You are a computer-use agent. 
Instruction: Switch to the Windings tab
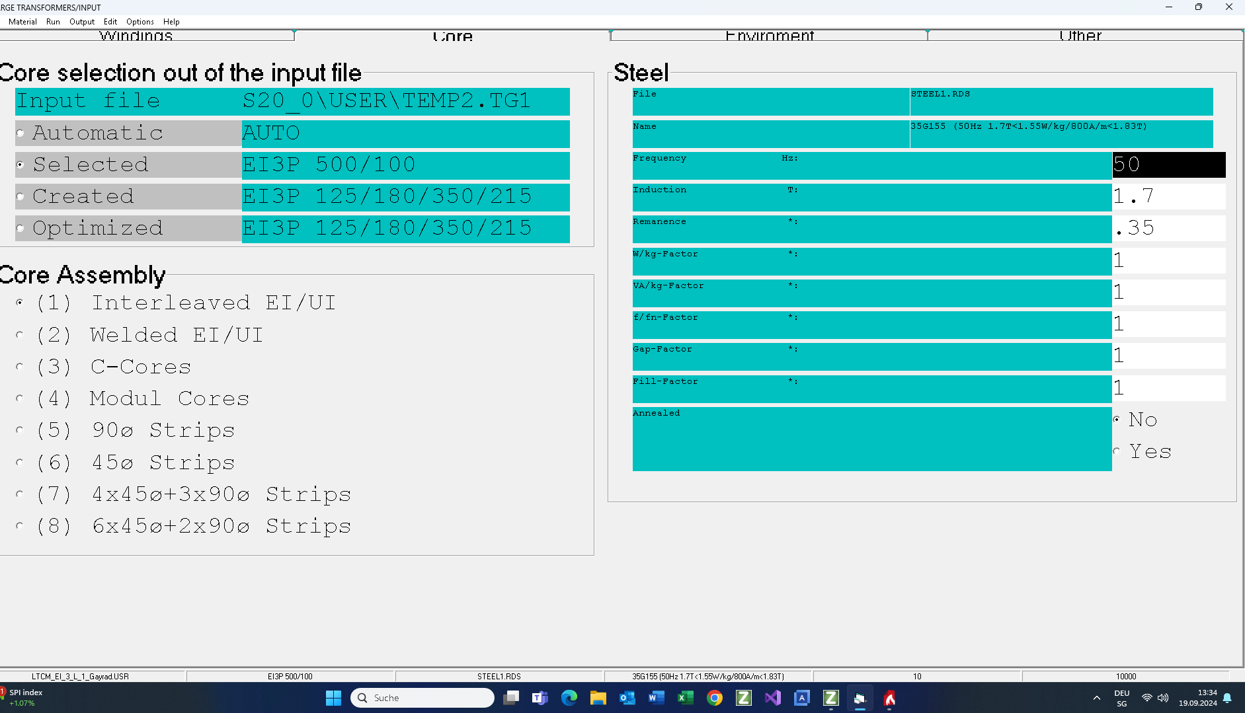(x=136, y=36)
